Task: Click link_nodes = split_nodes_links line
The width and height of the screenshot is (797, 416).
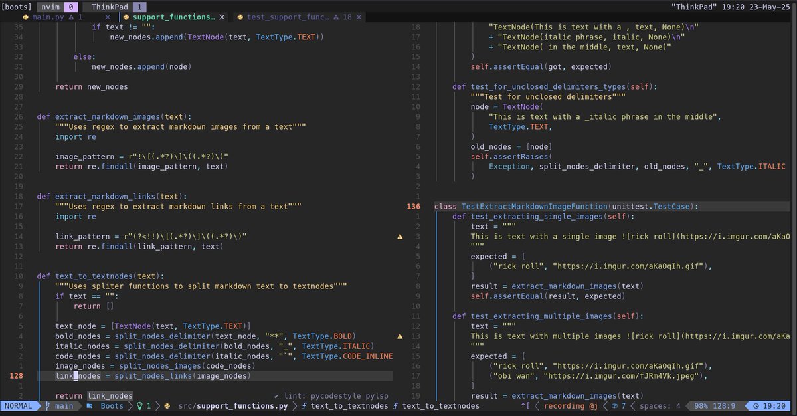Action: (153, 376)
